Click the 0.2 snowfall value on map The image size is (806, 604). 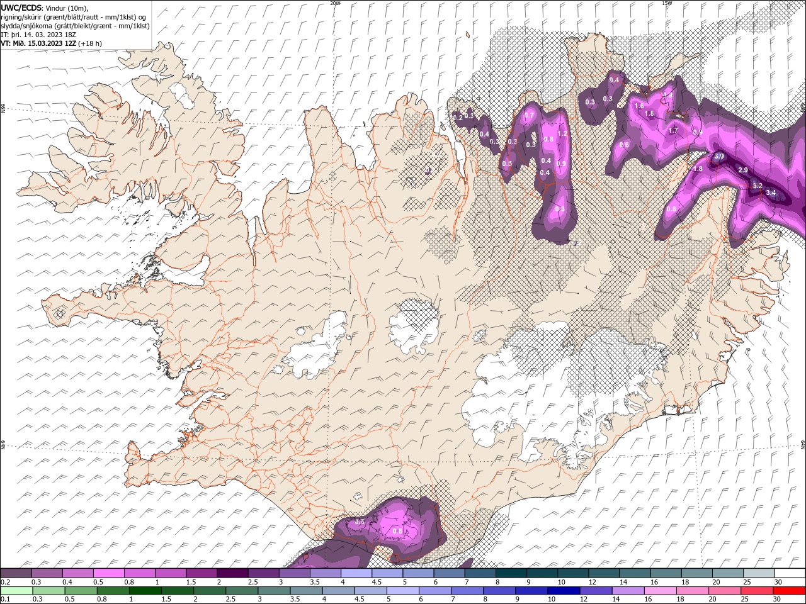(458, 118)
